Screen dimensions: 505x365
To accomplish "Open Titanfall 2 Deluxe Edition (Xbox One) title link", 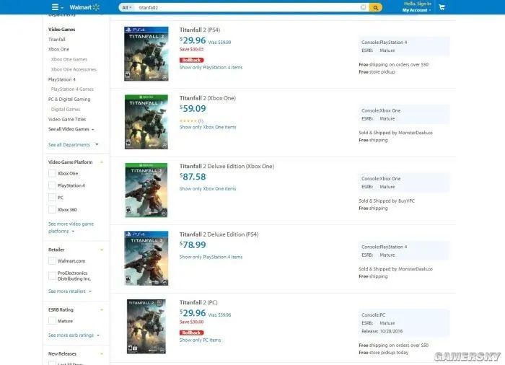I will point(227,166).
